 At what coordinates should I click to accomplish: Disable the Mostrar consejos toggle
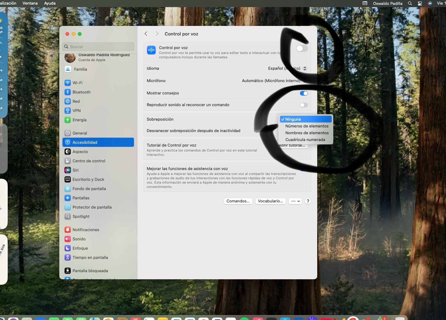304,93
